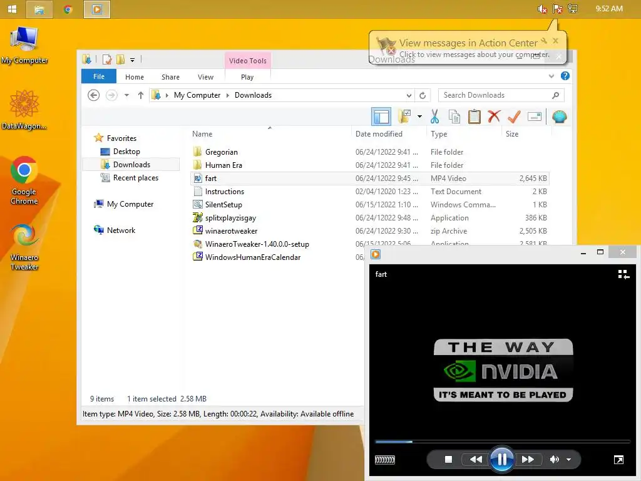Open the View ribbon tab
The height and width of the screenshot is (481, 641).
pos(205,77)
